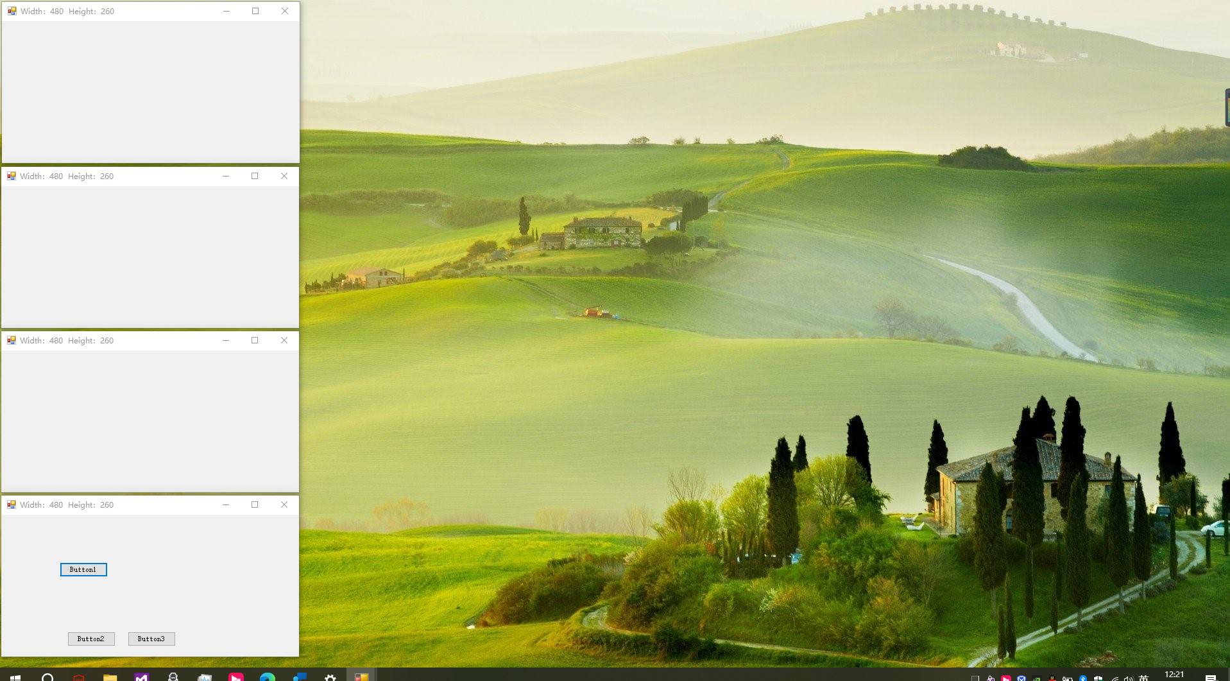Open the taskbar search icon
The image size is (1230, 681).
pyautogui.click(x=47, y=677)
